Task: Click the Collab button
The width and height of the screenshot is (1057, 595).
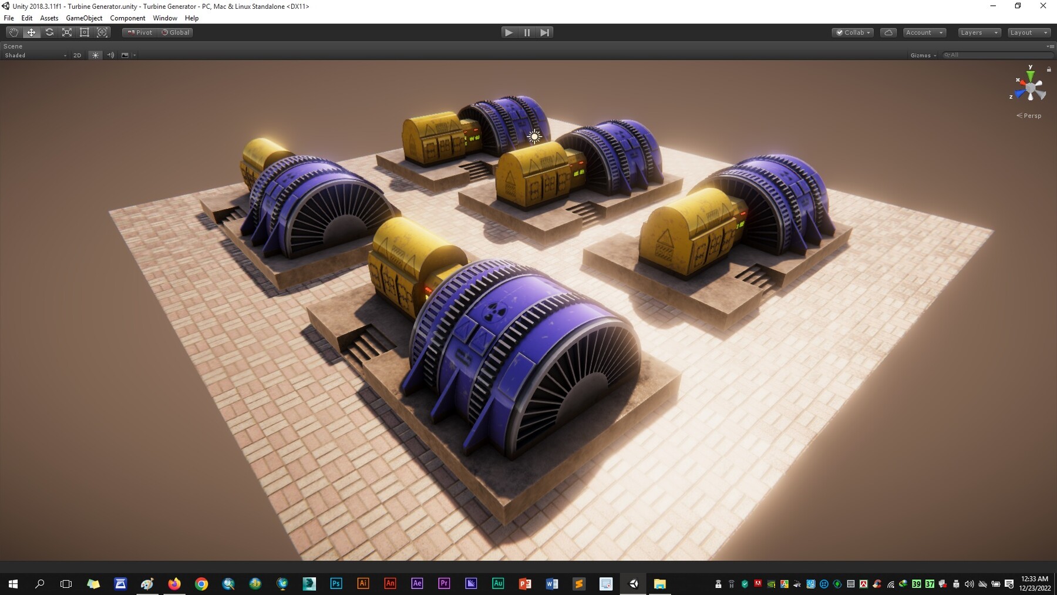Action: pos(852,32)
